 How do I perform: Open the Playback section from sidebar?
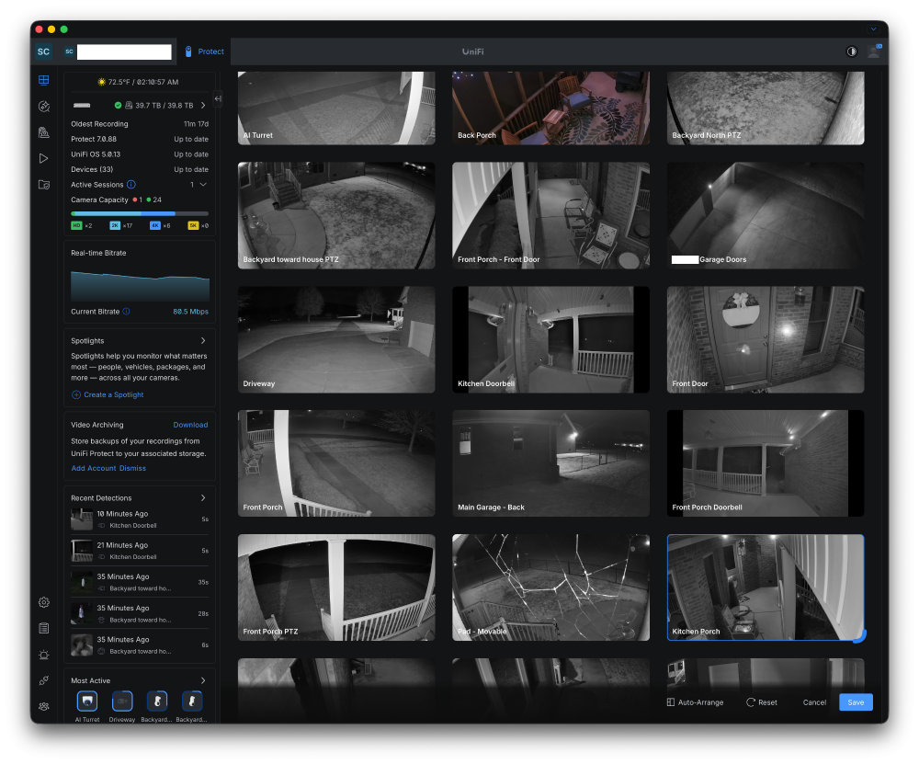tap(43, 158)
